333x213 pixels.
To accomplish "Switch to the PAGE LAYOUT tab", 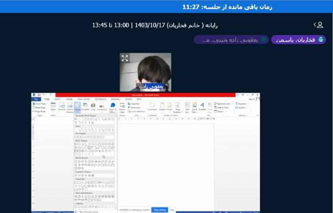I will tap(83, 99).
